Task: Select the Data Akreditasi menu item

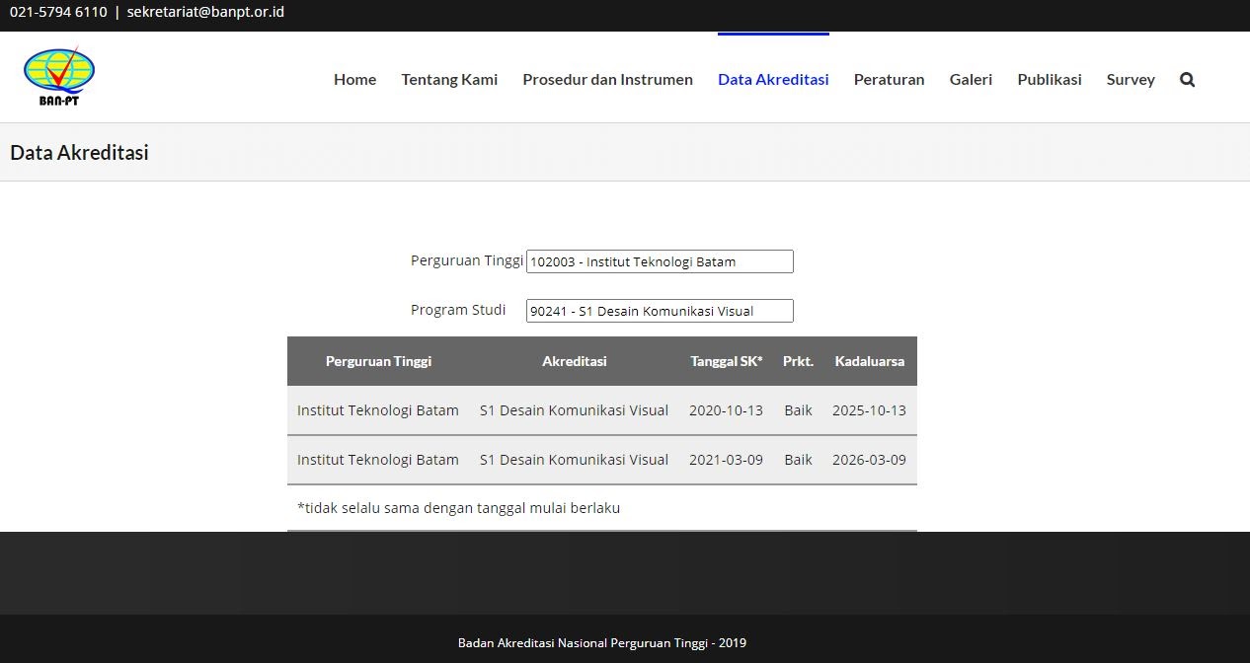Action: click(x=773, y=79)
